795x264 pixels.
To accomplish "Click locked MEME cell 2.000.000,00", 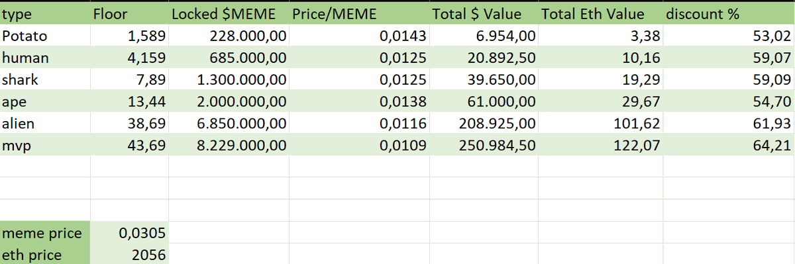I will [x=229, y=101].
